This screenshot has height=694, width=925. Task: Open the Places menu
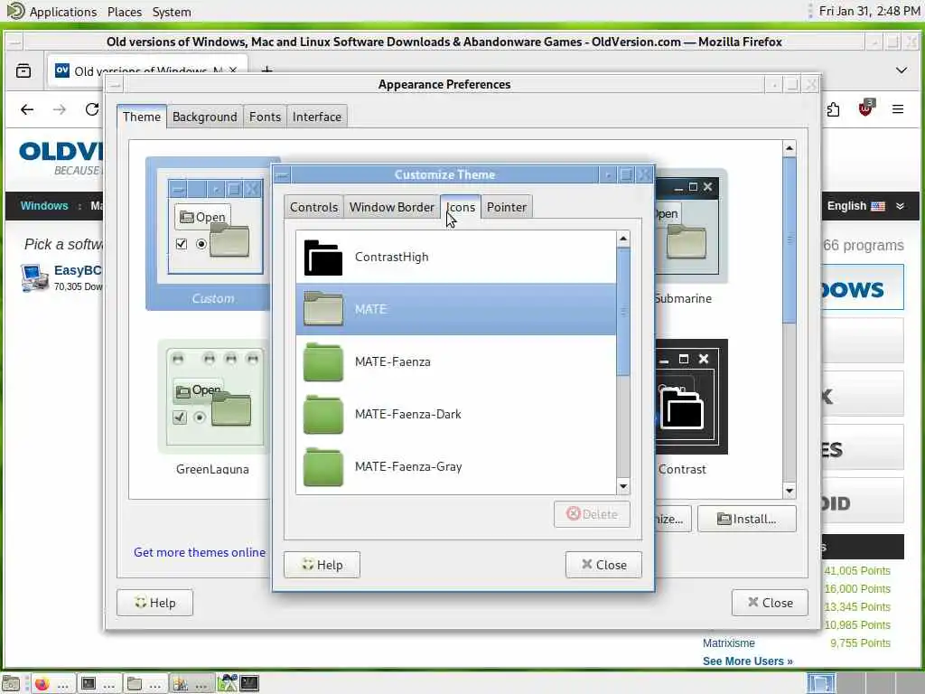[x=125, y=12]
